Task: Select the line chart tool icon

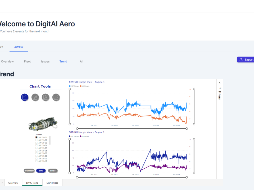Action: (x=25, y=97)
